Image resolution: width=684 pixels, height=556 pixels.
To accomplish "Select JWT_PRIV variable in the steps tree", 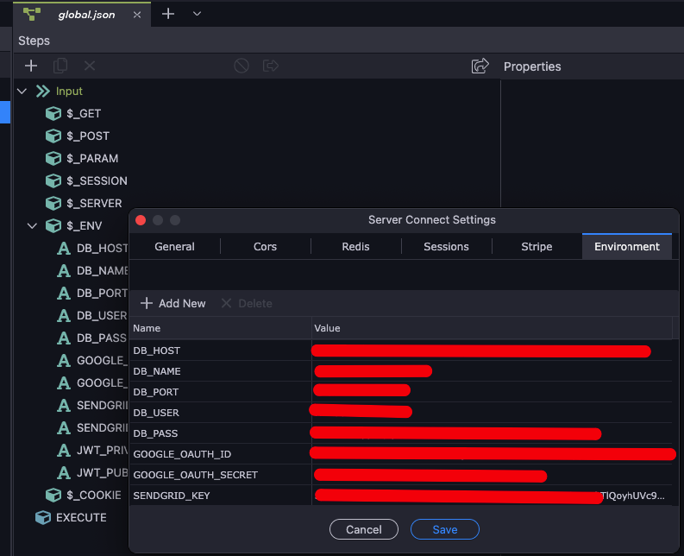I will pos(102,451).
